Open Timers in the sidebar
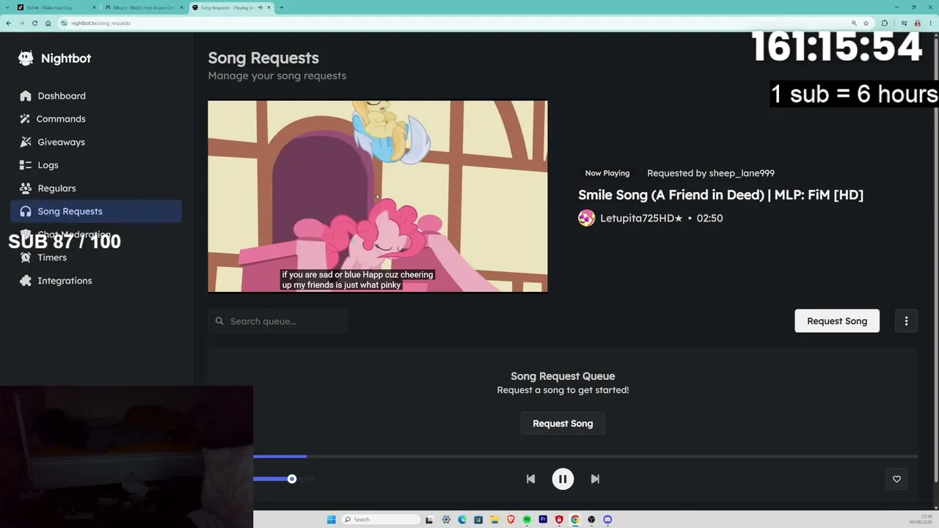The image size is (939, 528). pyautogui.click(x=96, y=257)
